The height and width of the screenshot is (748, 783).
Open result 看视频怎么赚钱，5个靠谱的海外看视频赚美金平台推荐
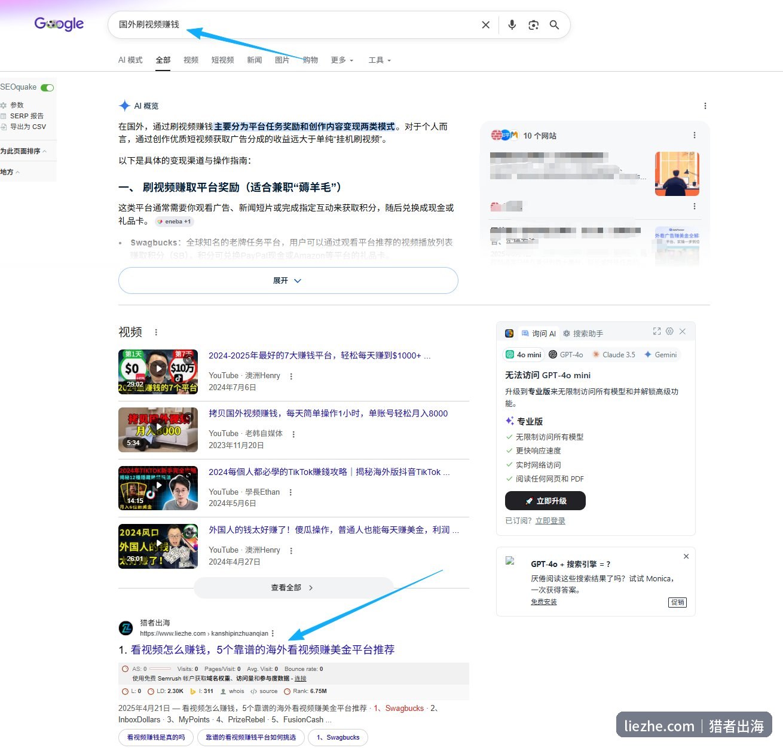click(x=262, y=650)
